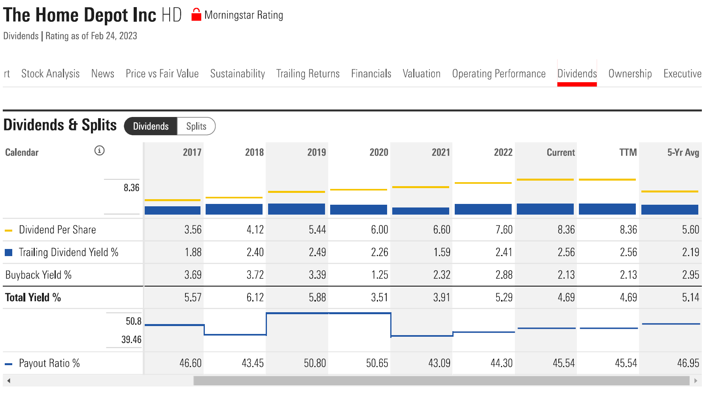
Task: Go to Price vs Fair Value tab
Action: point(162,74)
